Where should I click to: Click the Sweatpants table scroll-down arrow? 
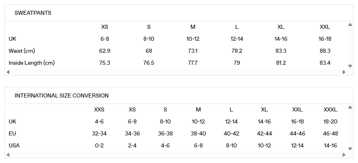click(350, 66)
